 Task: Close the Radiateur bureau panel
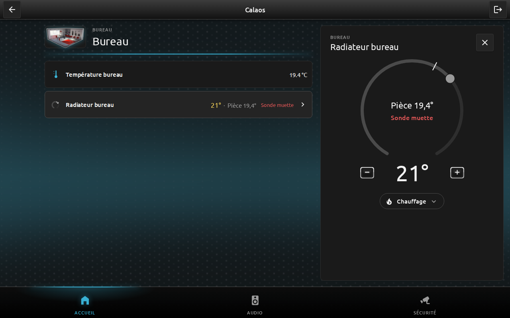coord(485,43)
